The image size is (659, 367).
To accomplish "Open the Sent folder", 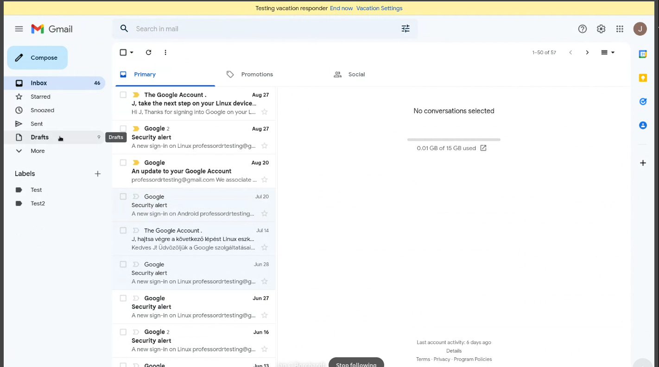I will (55, 124).
